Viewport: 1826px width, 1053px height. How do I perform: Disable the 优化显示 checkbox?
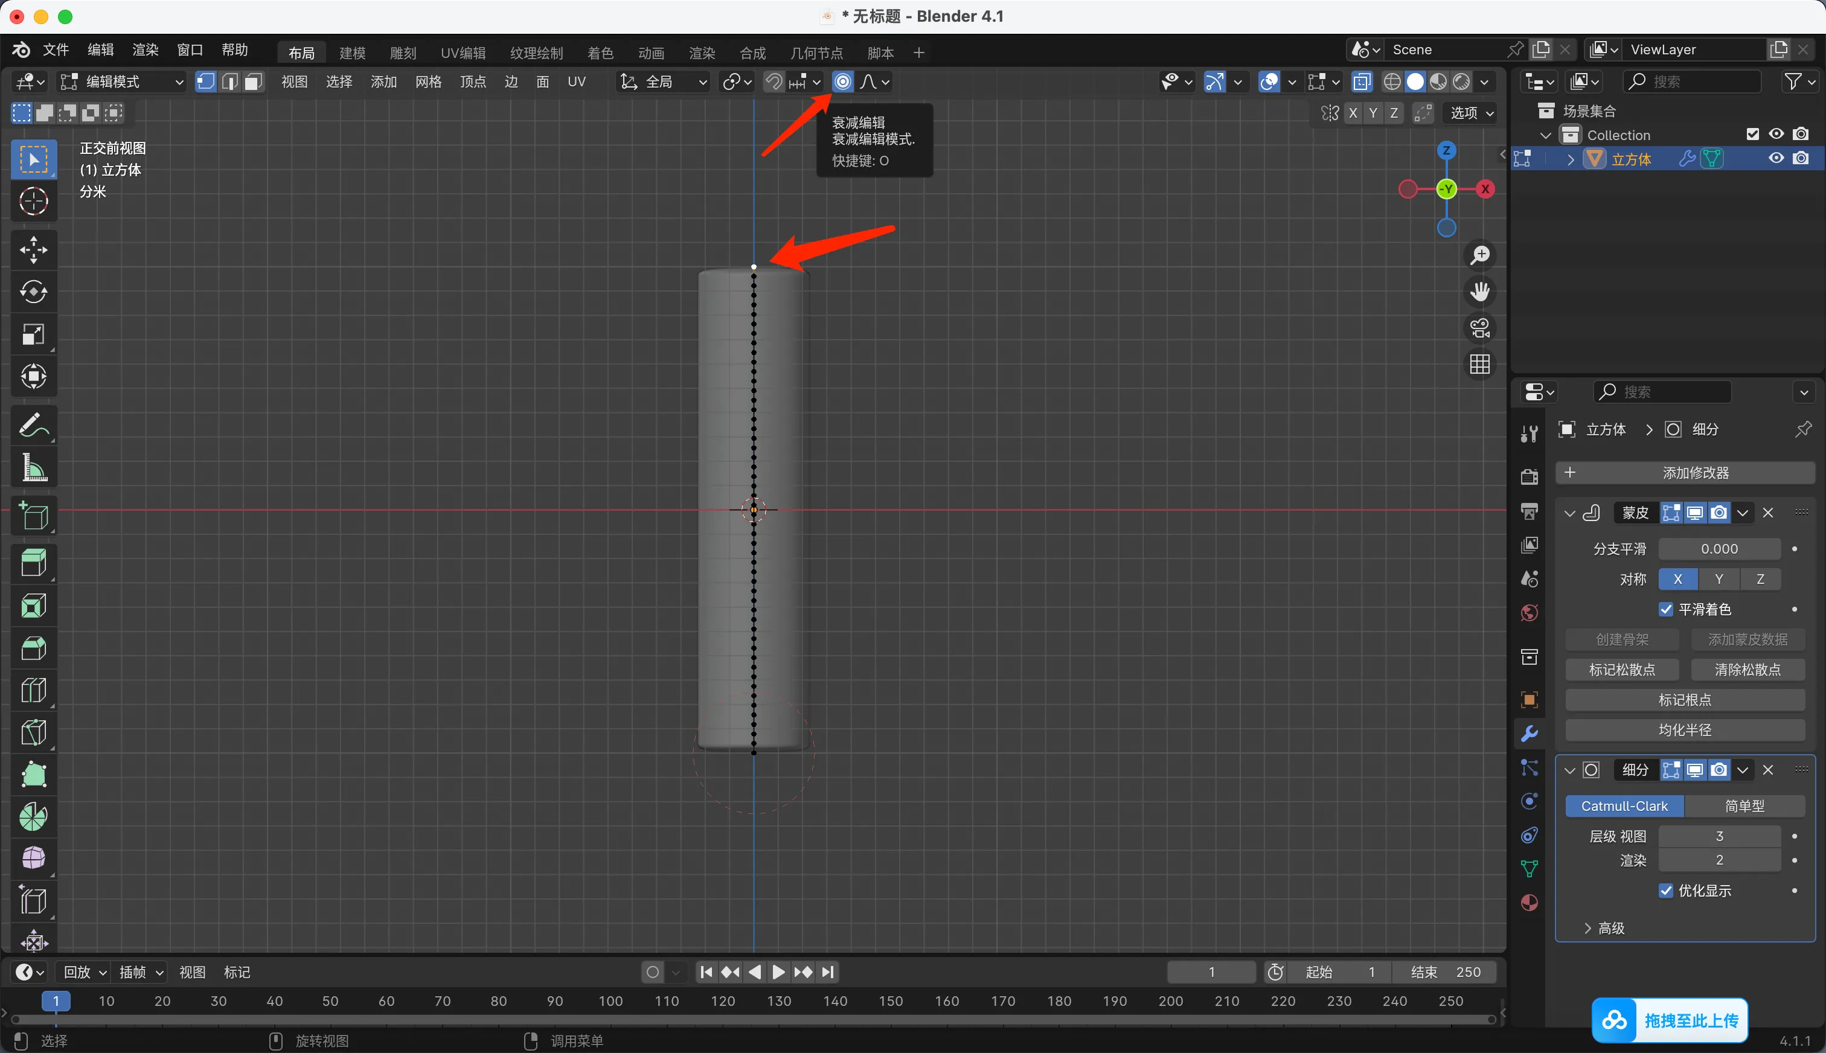[1666, 890]
